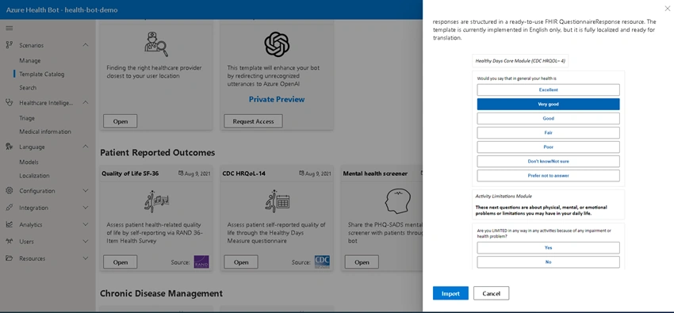Click the Analytics chart icon
Image resolution: width=674 pixels, height=313 pixels.
coord(9,224)
